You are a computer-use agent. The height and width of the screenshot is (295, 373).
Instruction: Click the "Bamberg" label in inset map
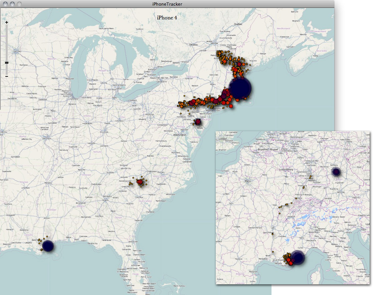click(334, 165)
